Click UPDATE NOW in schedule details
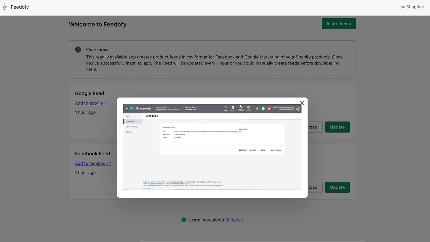Viewport: 430px width, 242px height. pos(276,150)
